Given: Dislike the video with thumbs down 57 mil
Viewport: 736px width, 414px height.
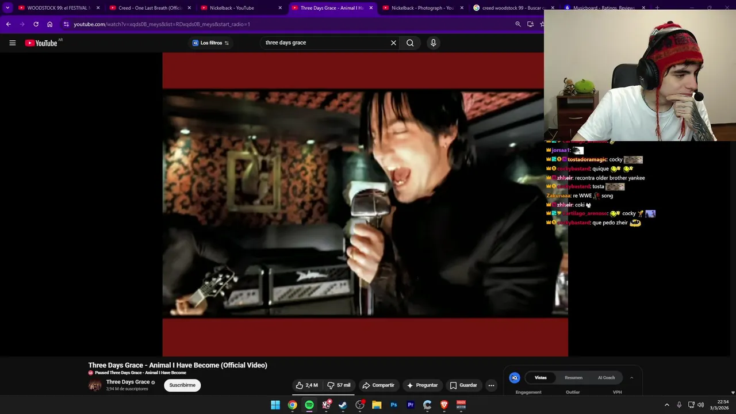Looking at the screenshot, I should [339, 385].
